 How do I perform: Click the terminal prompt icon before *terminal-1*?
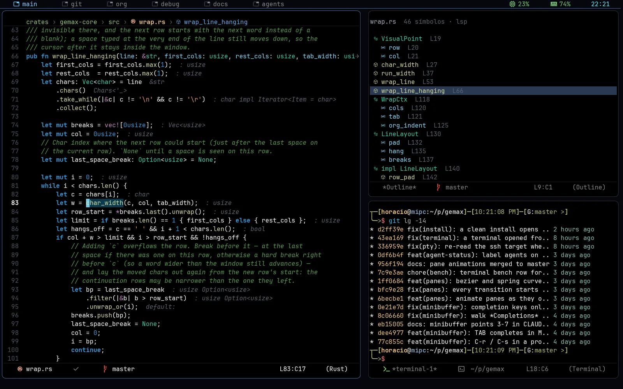[x=386, y=369]
